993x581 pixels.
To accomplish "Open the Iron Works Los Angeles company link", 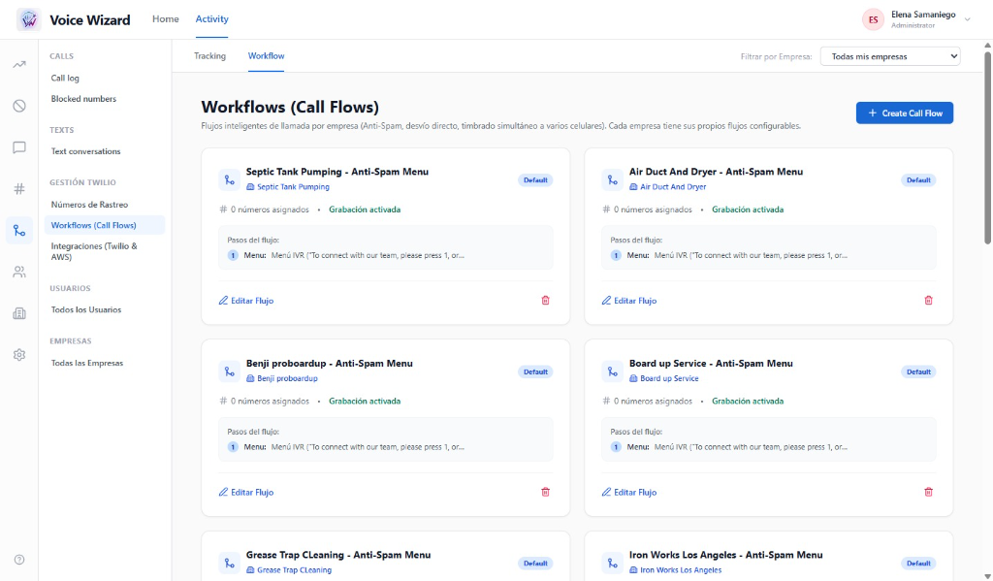I will 676,569.
